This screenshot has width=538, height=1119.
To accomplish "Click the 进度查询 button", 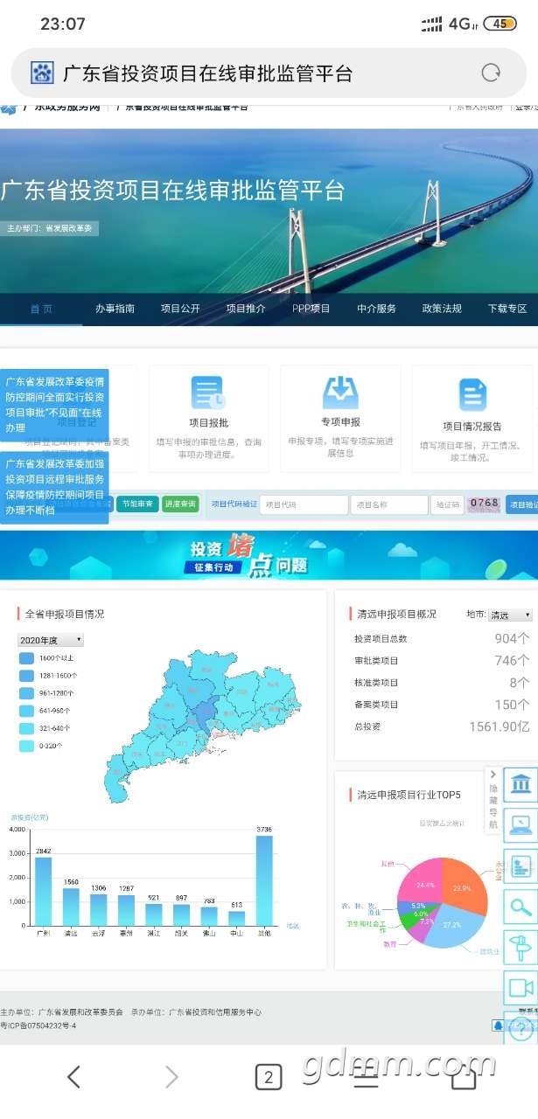I will pyautogui.click(x=181, y=504).
